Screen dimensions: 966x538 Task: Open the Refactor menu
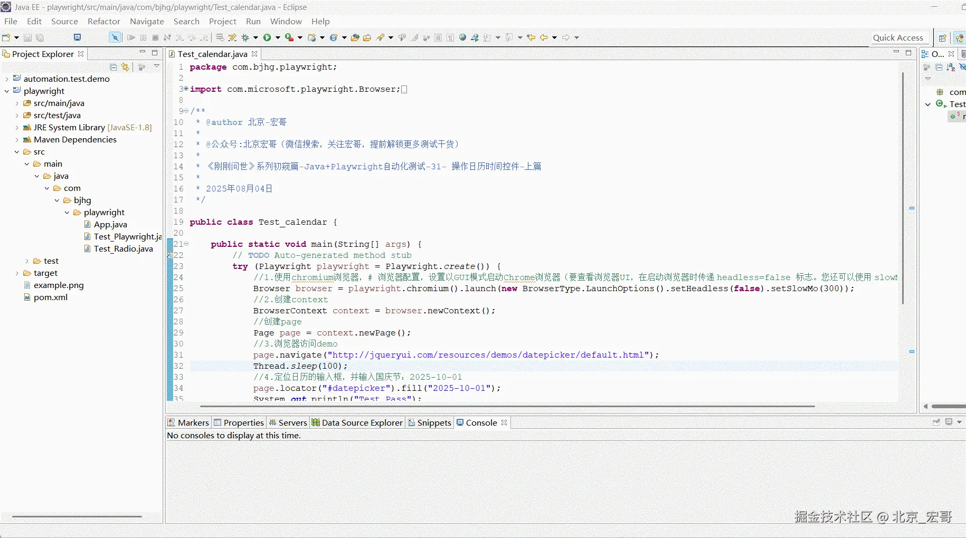point(104,21)
